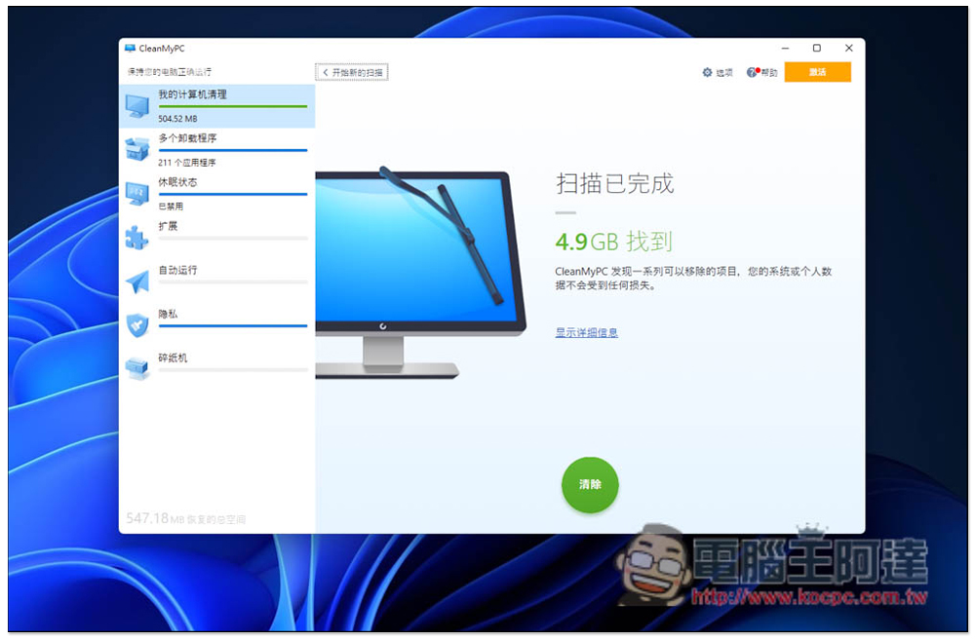Close the CleanMyPC window
This screenshot has width=975, height=639.
pyautogui.click(x=849, y=49)
